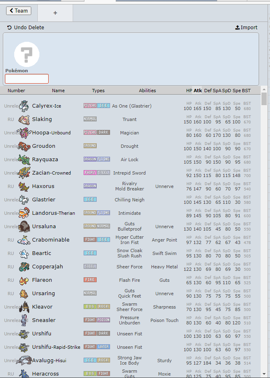
Task: Select Haxorus by its name
Action: [x=43, y=186]
